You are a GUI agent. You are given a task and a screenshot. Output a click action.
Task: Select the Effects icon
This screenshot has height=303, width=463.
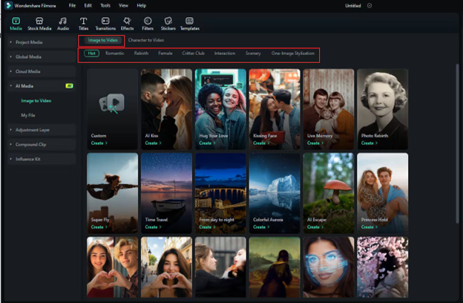pyautogui.click(x=127, y=22)
